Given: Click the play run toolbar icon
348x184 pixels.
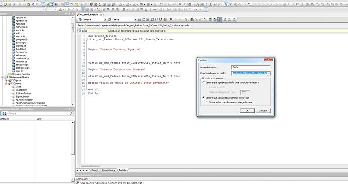Looking at the screenshot, I should tap(66, 4).
